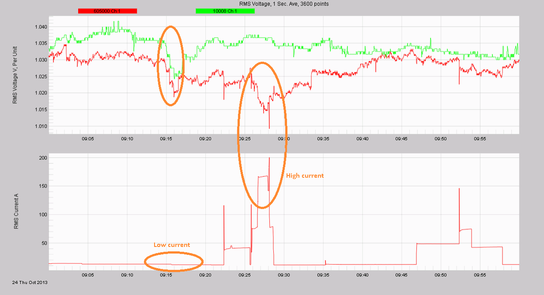Click the 1.010 value on the voltage axis
The width and height of the screenshot is (544, 295).
tap(41, 126)
